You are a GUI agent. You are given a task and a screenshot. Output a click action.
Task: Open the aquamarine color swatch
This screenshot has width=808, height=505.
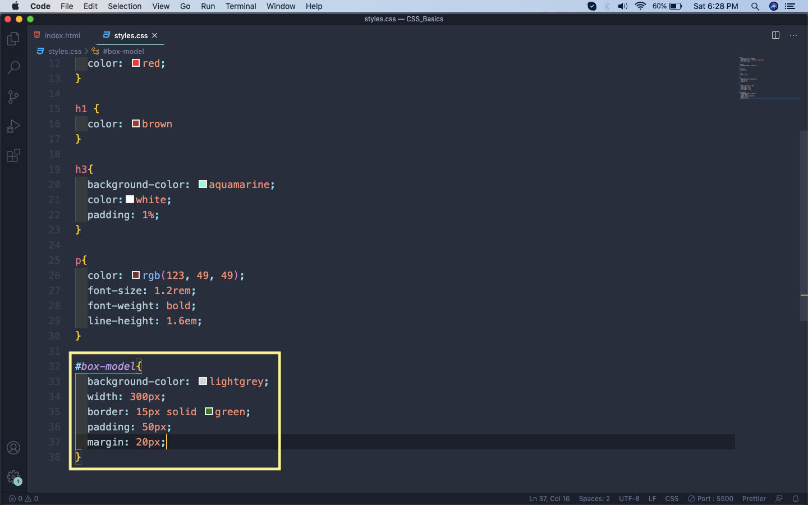[203, 184]
